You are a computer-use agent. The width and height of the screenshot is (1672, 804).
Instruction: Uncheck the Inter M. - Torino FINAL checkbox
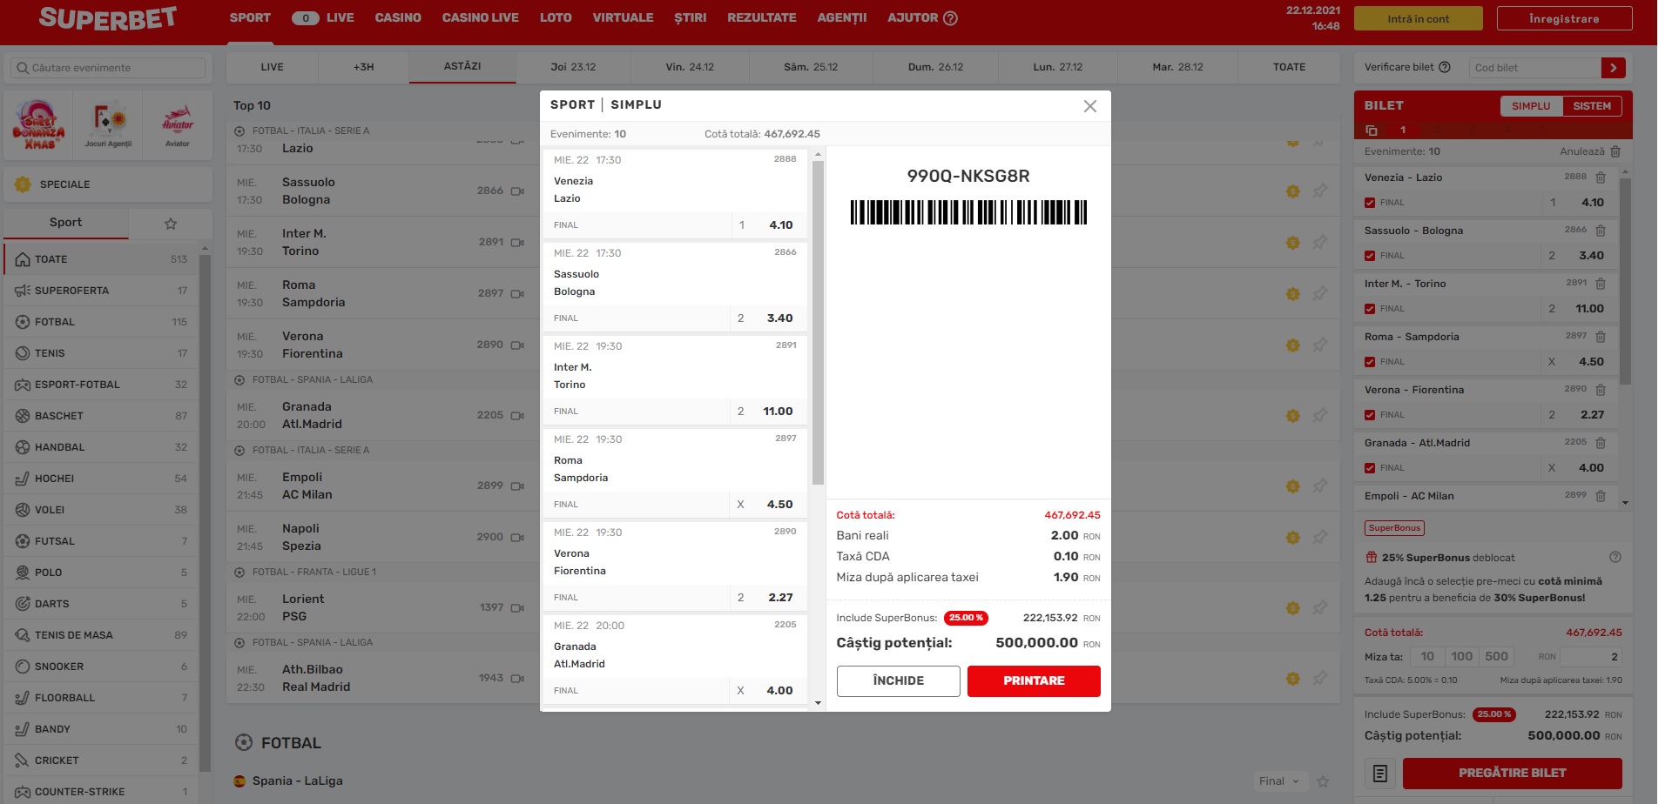[x=1370, y=309]
